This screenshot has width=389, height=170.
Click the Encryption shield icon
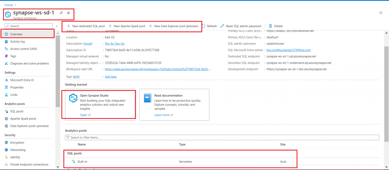click(6, 143)
